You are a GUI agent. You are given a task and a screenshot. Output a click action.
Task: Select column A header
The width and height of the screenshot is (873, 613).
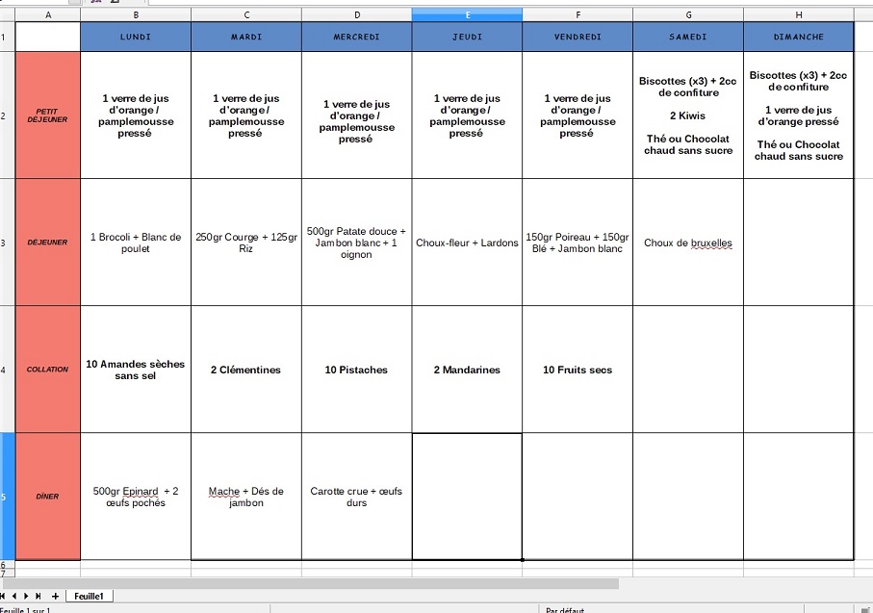coord(48,15)
